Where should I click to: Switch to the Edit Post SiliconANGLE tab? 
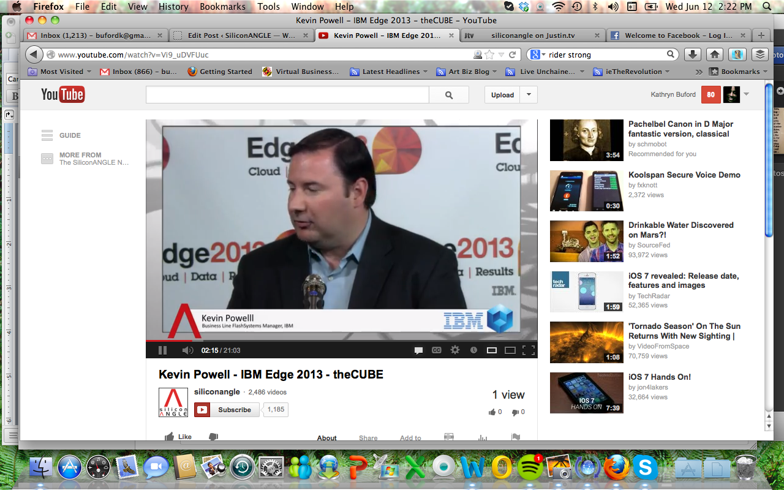pyautogui.click(x=241, y=36)
